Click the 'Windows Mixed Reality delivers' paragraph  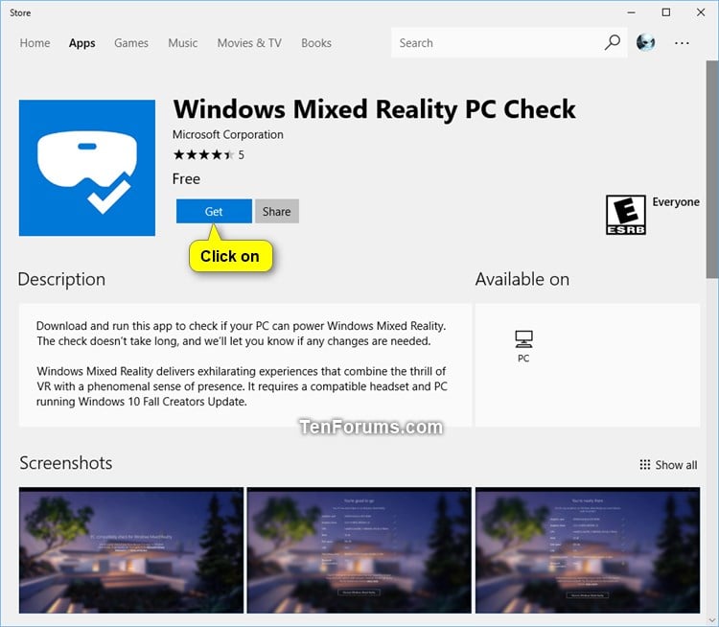click(243, 386)
